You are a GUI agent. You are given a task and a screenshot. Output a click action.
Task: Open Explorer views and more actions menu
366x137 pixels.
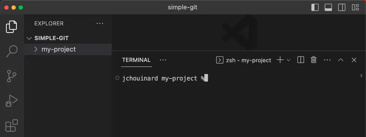[100, 24]
